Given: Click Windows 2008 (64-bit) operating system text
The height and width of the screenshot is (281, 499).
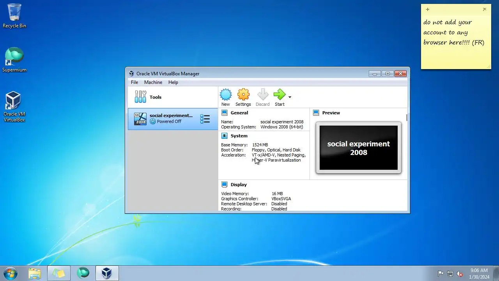Looking at the screenshot, I should point(282,127).
